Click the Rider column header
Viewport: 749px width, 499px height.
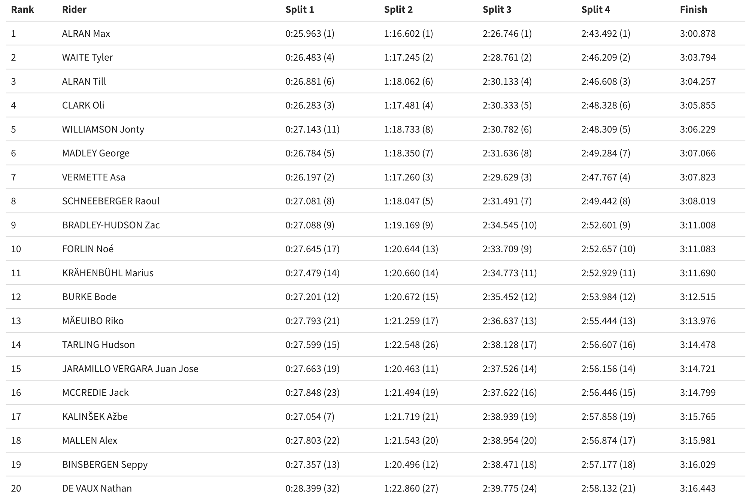click(74, 9)
